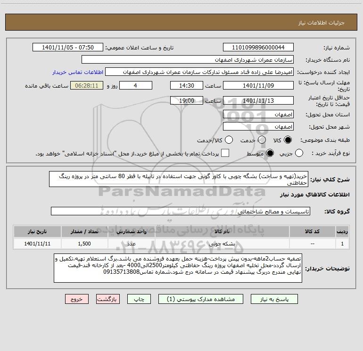Click the row number cell 1
363x351 pixels.
coord(342,244)
